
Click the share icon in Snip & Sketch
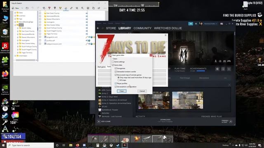(x=99, y=8)
